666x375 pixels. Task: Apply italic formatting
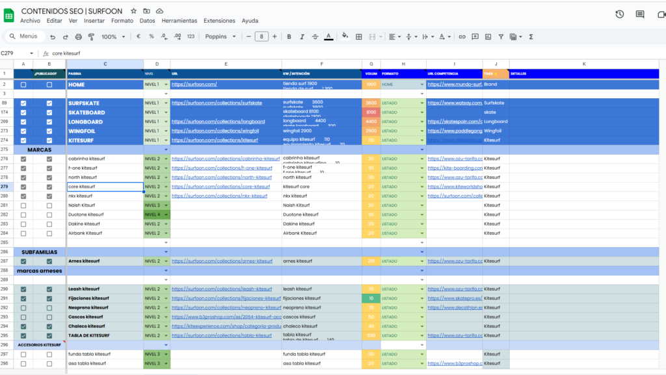302,37
